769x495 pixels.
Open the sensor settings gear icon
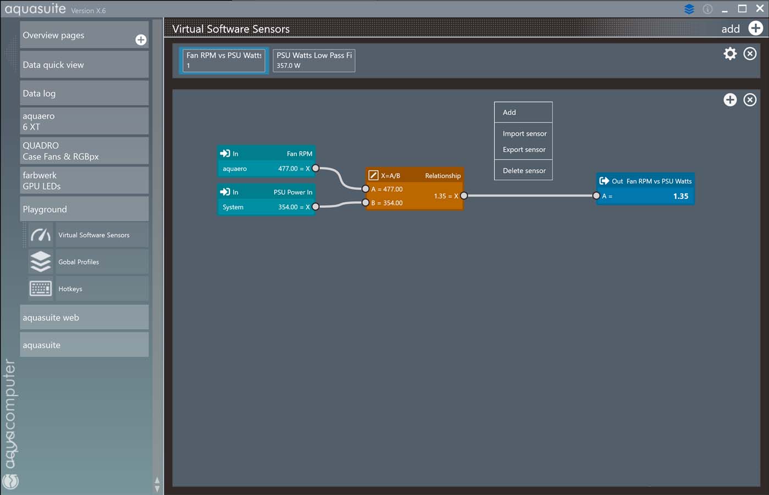click(730, 53)
